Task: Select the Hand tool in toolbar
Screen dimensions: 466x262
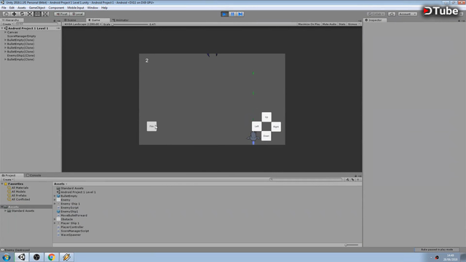Action: pos(7,14)
